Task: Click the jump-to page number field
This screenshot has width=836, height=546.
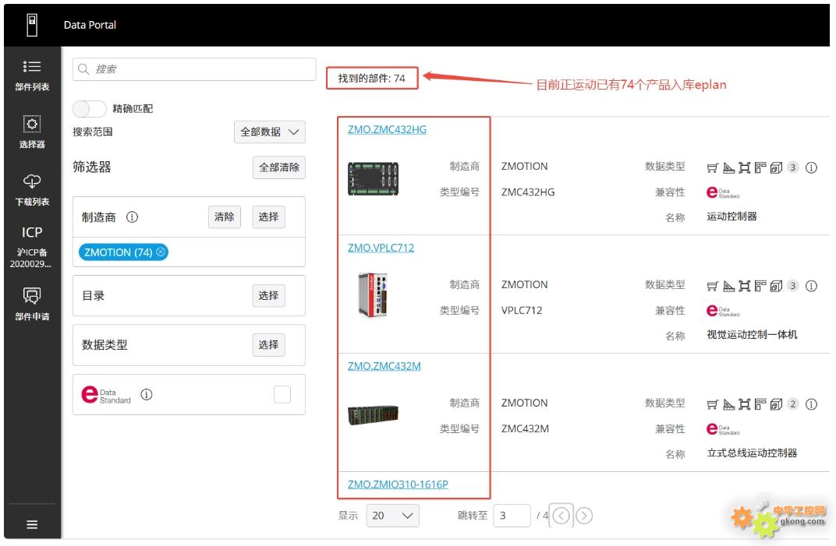Action: [512, 516]
